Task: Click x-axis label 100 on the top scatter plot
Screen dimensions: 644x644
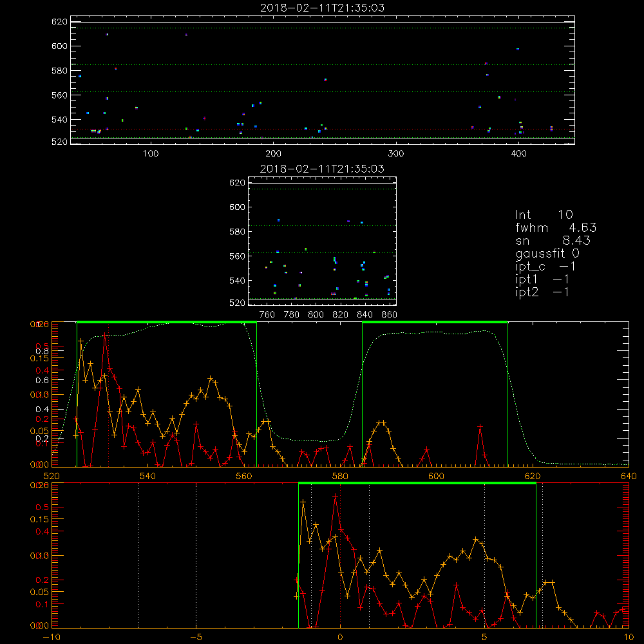Action: click(x=151, y=154)
